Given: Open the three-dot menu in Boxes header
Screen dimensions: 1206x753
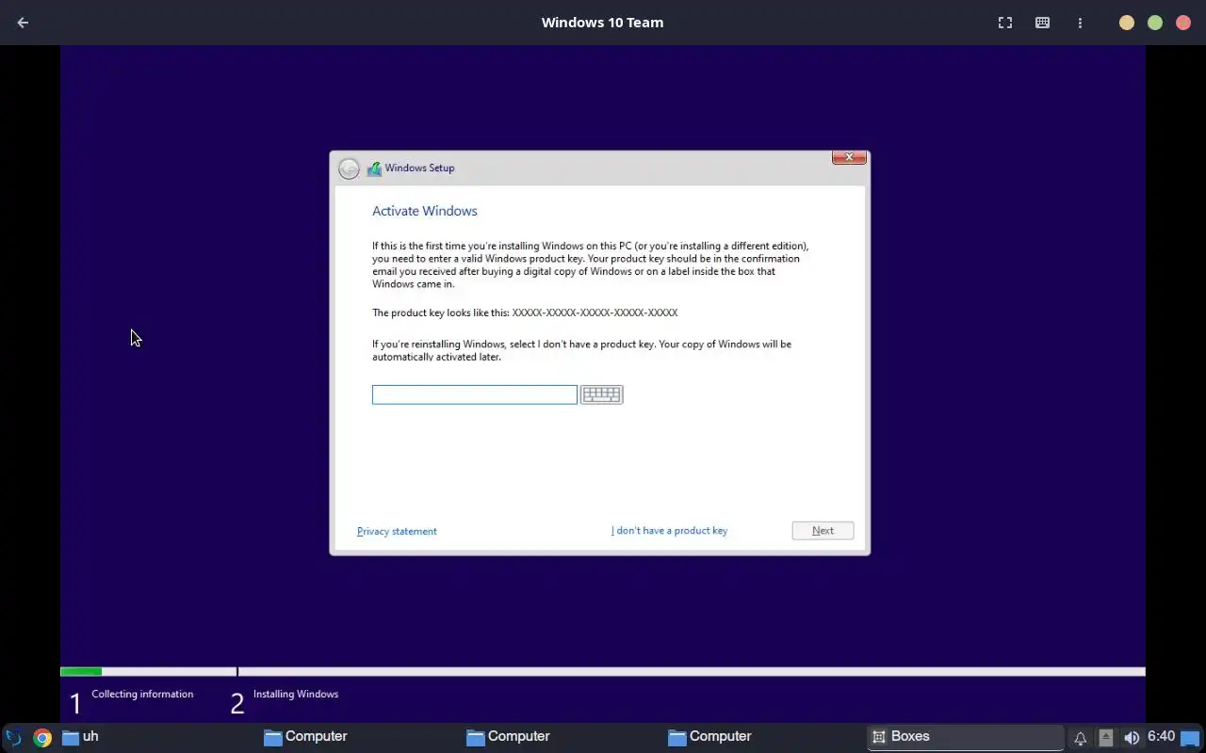Looking at the screenshot, I should pyautogui.click(x=1080, y=23).
